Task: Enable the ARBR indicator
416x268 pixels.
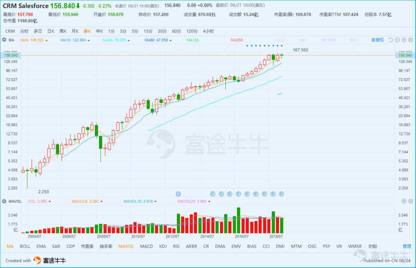Action: [191, 246]
